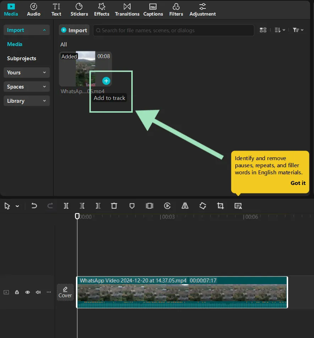Select the All media category label

[x=64, y=44]
